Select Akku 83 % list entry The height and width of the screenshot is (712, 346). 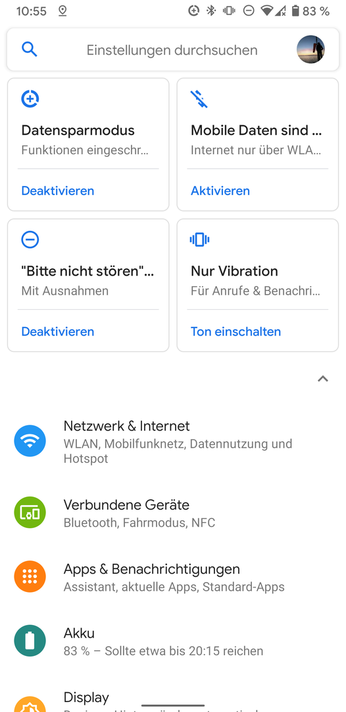173,641
